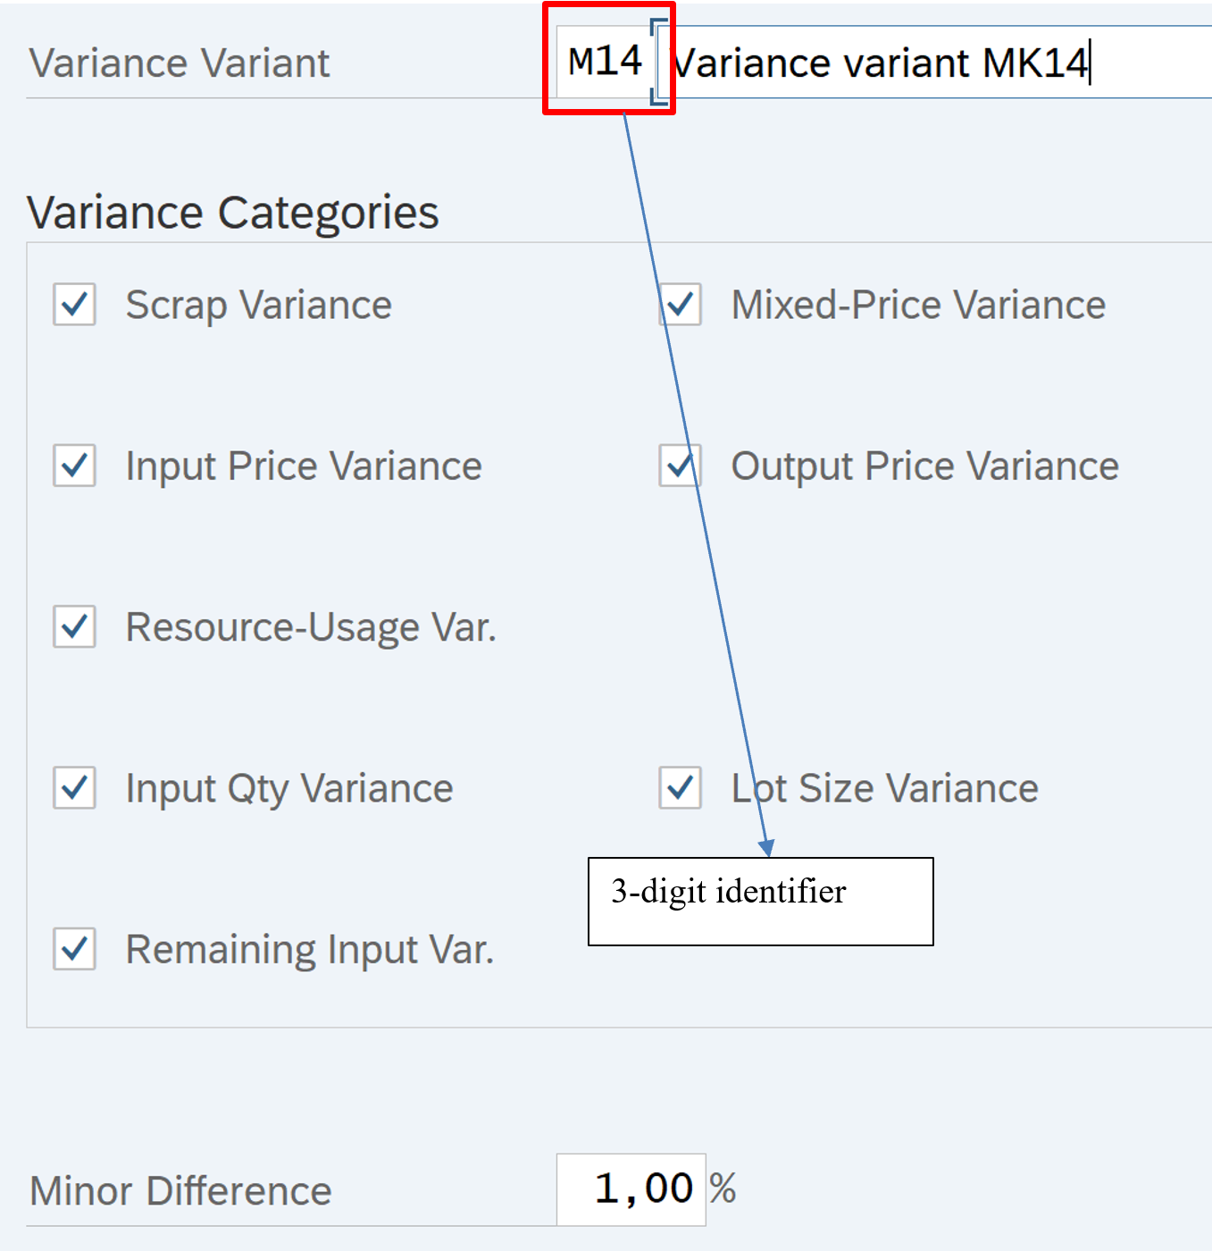Toggle the Mixed-Price Variance checkbox

tap(681, 305)
